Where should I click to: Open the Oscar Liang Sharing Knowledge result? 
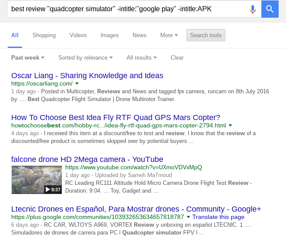tap(87, 76)
